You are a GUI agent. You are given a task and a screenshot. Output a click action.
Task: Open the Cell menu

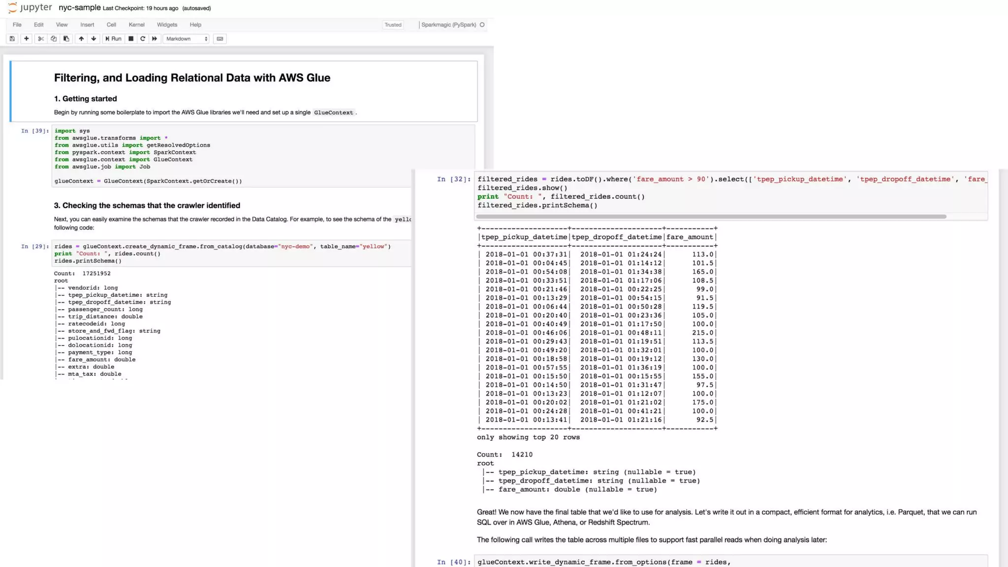(x=111, y=25)
